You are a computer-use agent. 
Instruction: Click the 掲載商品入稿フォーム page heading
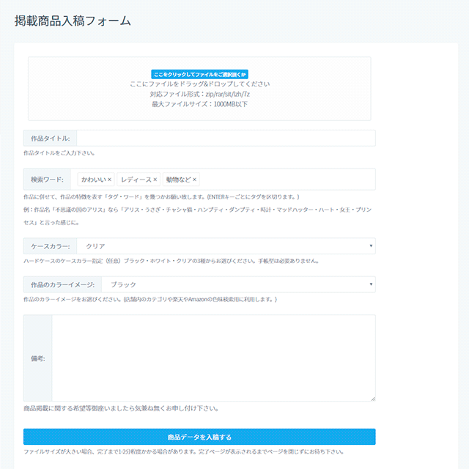[x=73, y=21]
